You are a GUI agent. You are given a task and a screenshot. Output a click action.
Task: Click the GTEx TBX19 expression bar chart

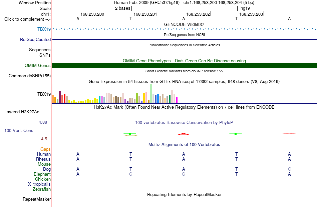point(115,94)
